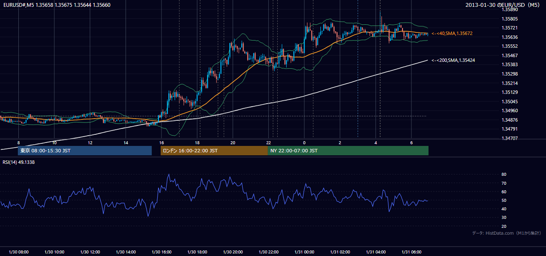The image size is (546, 256).
Task: Click the bottom date label 1/31 00:00
Action: (304, 252)
